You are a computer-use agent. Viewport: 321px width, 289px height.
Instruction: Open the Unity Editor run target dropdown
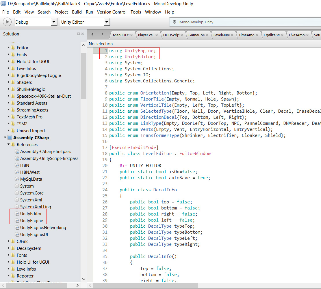click(x=107, y=22)
